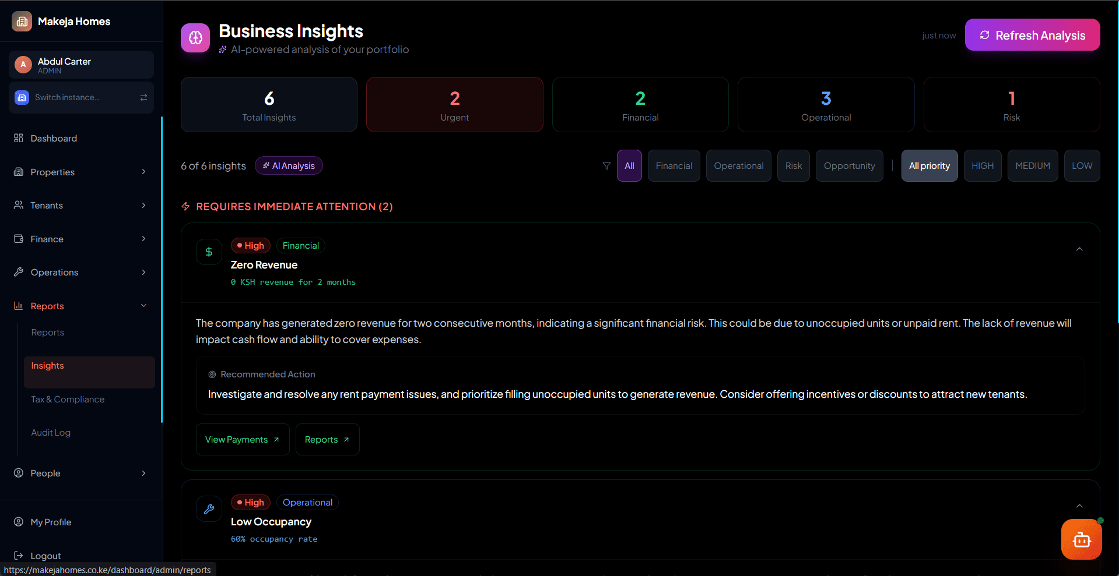Image resolution: width=1119 pixels, height=576 pixels.
Task: Click the sparkle icon beside AI-powered analysis subtitle
Action: [x=223, y=50]
